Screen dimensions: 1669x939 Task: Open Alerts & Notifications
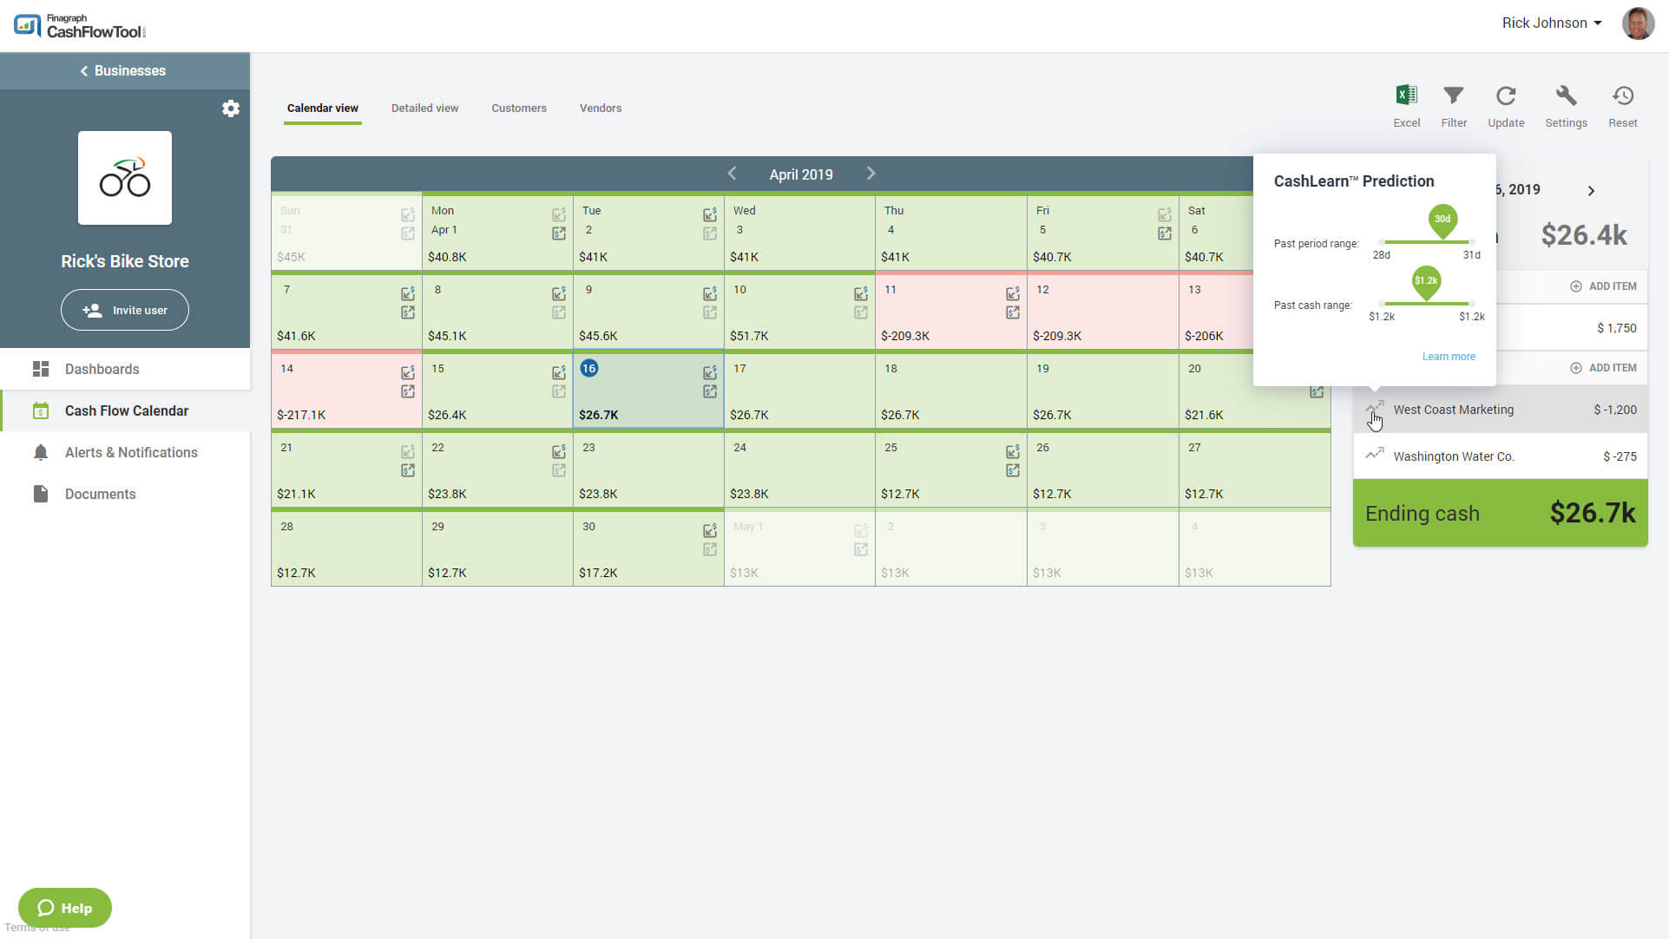coord(125,452)
